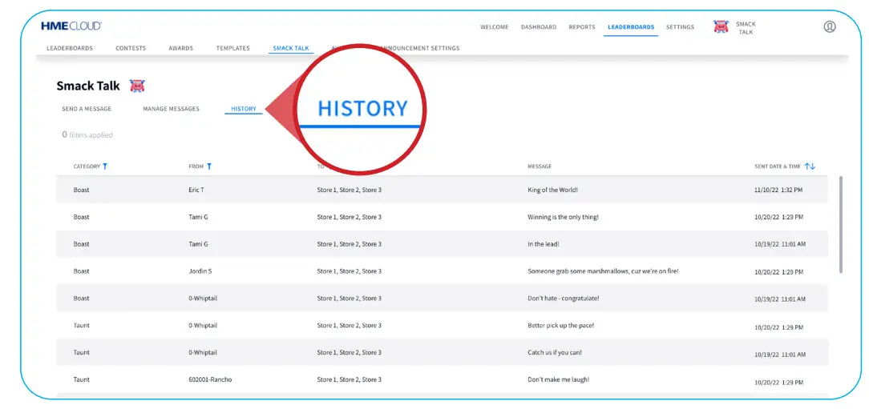Select 'Don't hate - congratulate!' message

(x=563, y=299)
